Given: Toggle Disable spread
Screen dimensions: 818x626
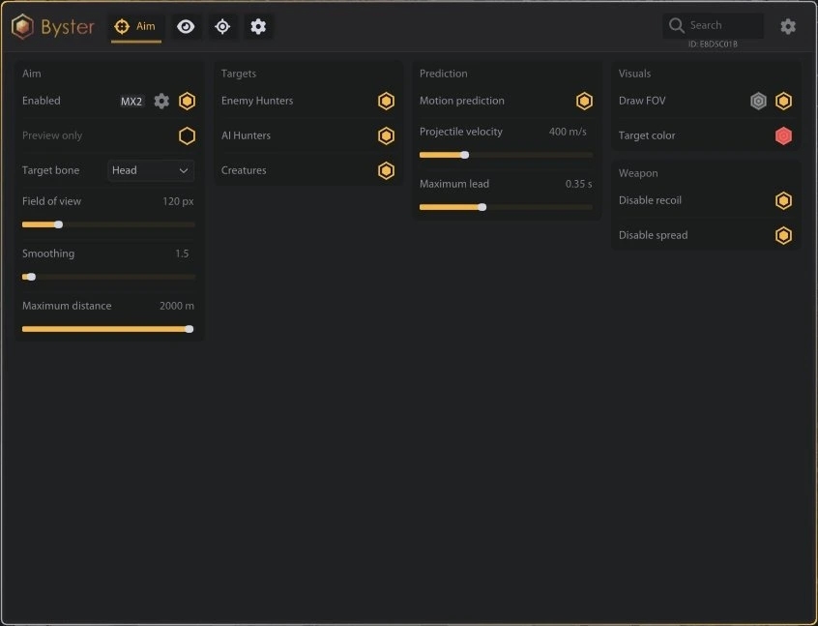Looking at the screenshot, I should 783,235.
